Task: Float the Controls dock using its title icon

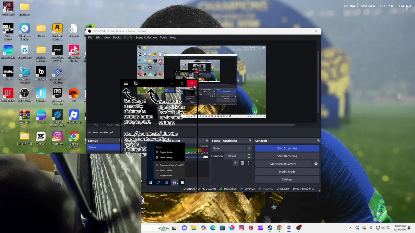Action: 318,141
